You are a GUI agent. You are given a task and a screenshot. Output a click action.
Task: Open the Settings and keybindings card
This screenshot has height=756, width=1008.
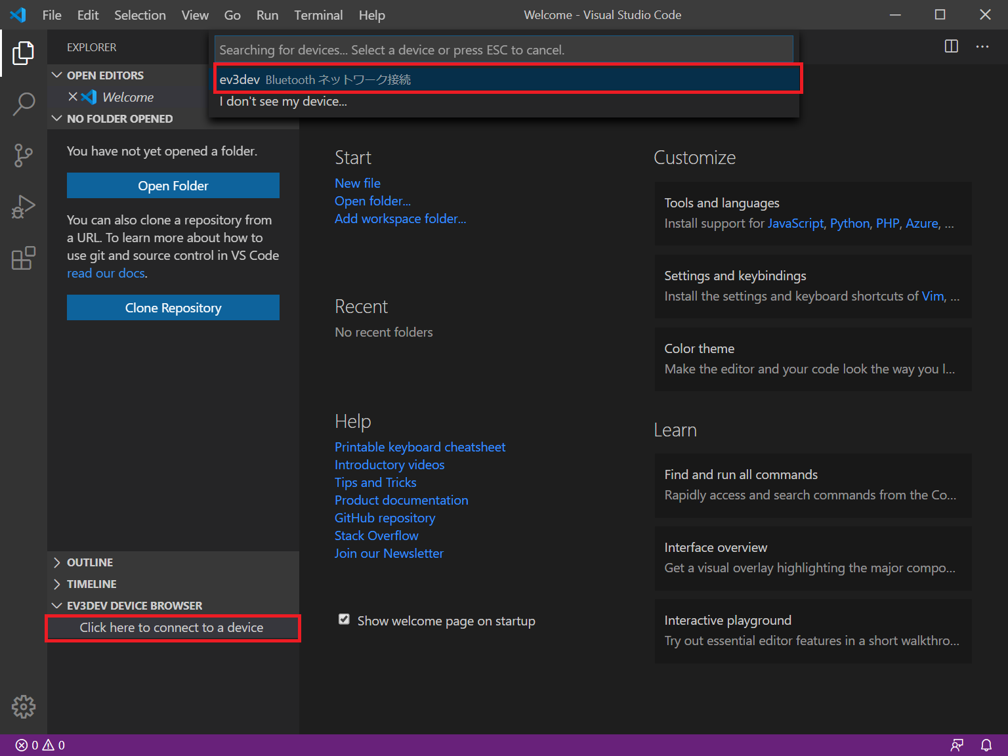coord(813,286)
